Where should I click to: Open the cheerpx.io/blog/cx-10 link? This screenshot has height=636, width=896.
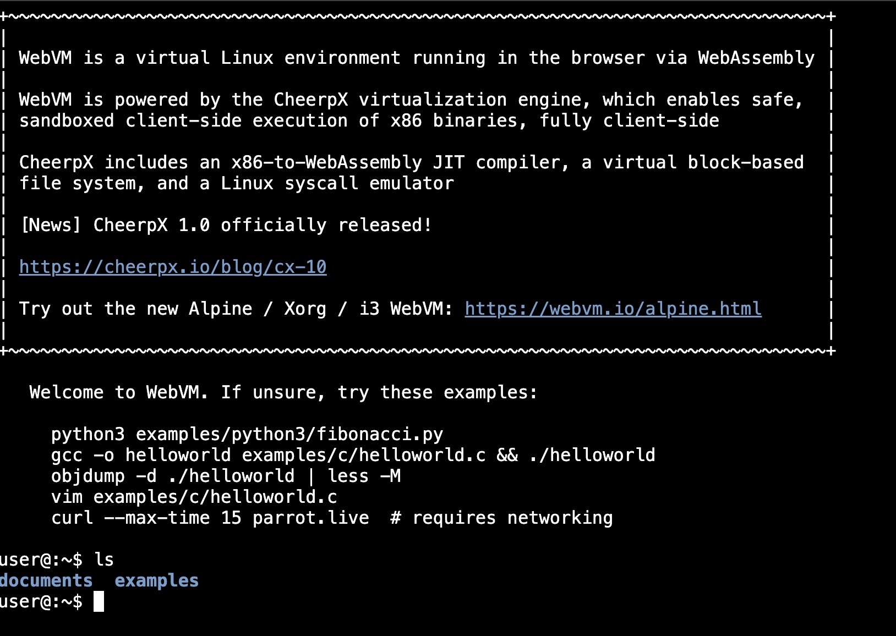[x=173, y=267]
